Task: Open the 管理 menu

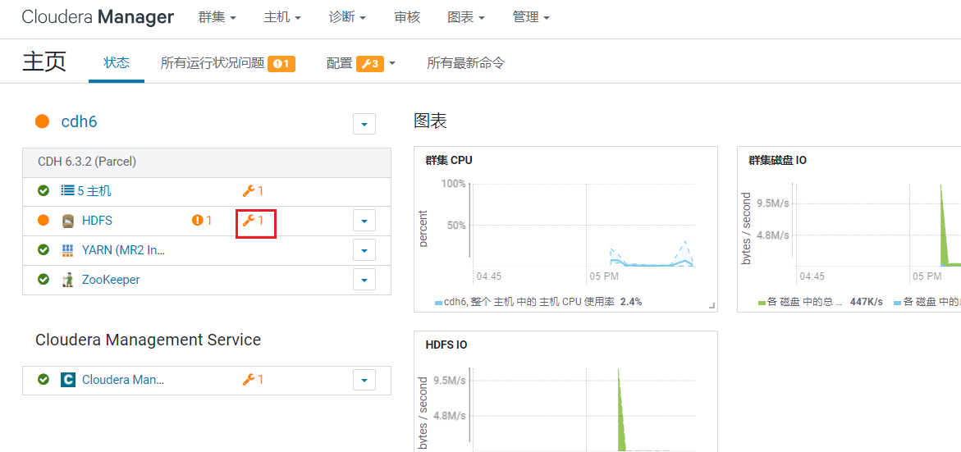Action: (x=531, y=18)
